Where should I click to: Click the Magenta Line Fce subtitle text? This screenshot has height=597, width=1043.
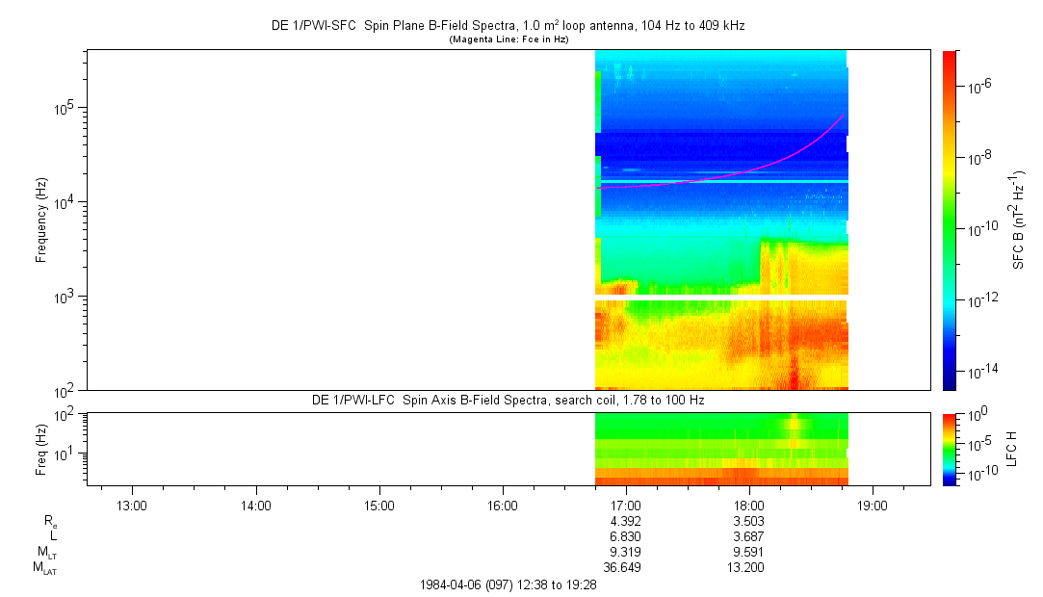508,39
